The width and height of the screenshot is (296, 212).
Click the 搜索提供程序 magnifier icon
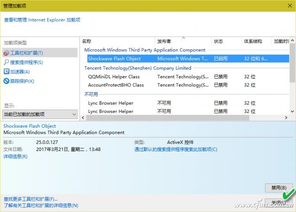(x=6, y=62)
